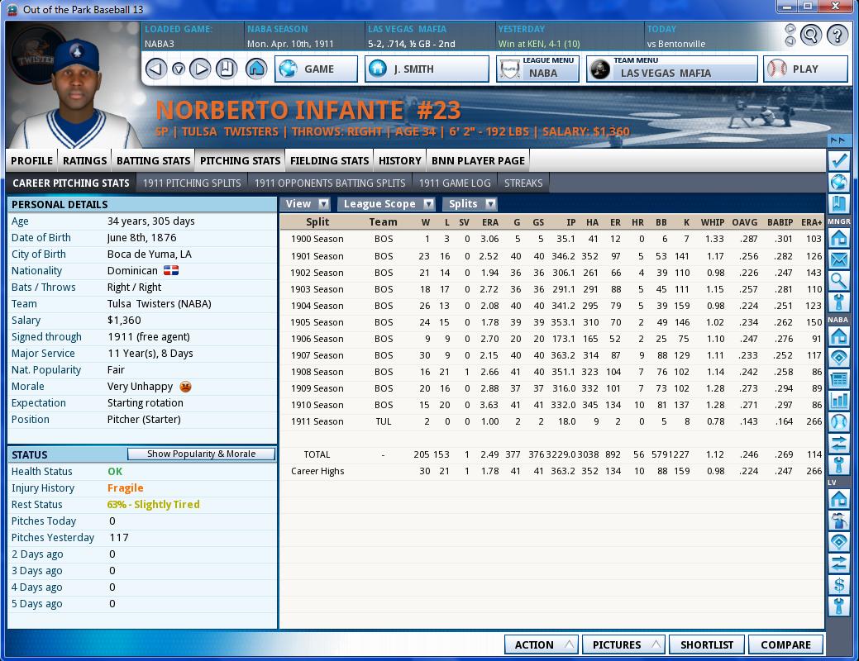Open the STREAKS subtab
The width and height of the screenshot is (859, 661).
pyautogui.click(x=523, y=183)
